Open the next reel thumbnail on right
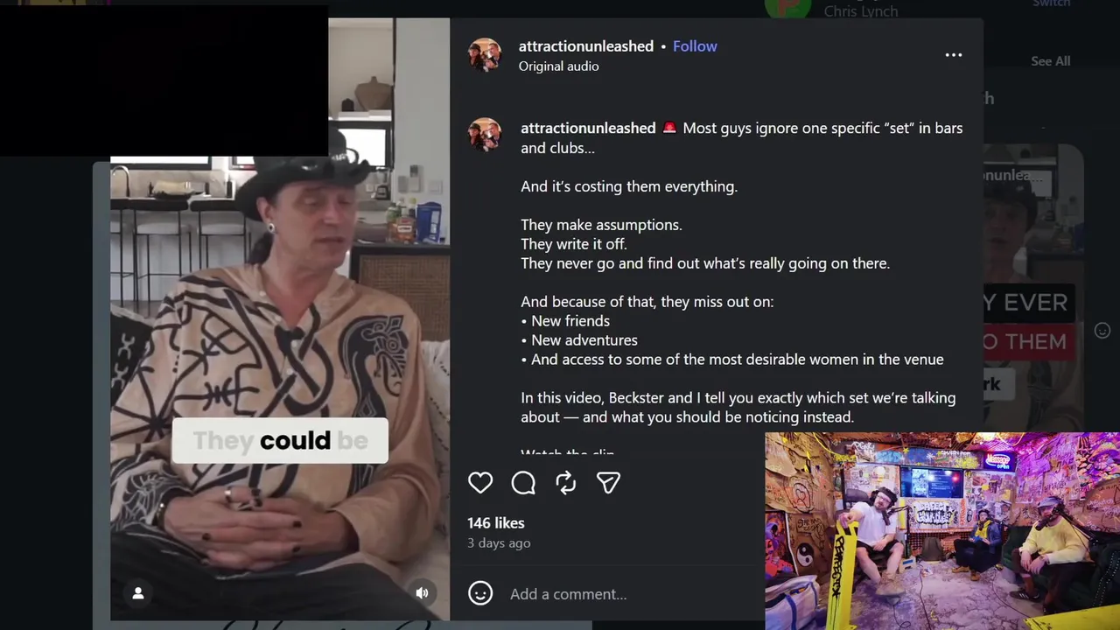This screenshot has width=1120, height=630. (1033, 289)
